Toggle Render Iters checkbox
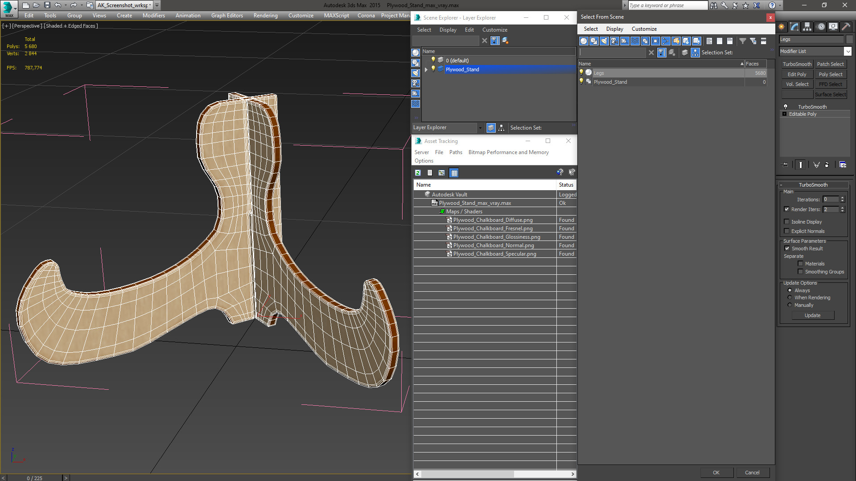Image resolution: width=856 pixels, height=481 pixels. point(787,209)
